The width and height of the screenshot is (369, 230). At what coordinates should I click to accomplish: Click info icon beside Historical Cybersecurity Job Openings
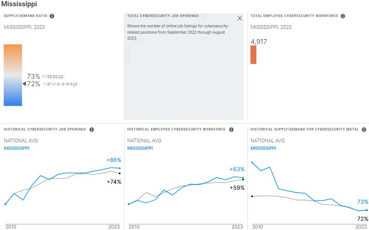point(92,129)
